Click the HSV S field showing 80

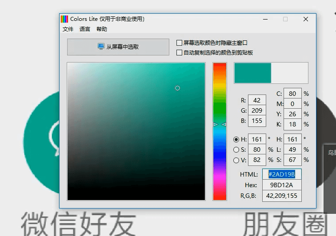[x=257, y=149]
